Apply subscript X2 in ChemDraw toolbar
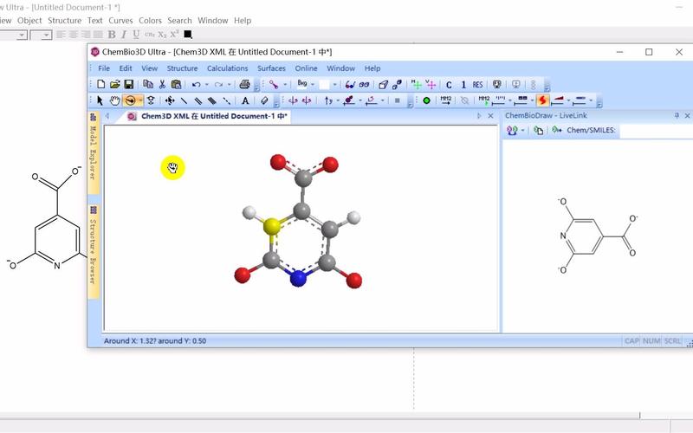The height and width of the screenshot is (433, 693). (x=162, y=35)
